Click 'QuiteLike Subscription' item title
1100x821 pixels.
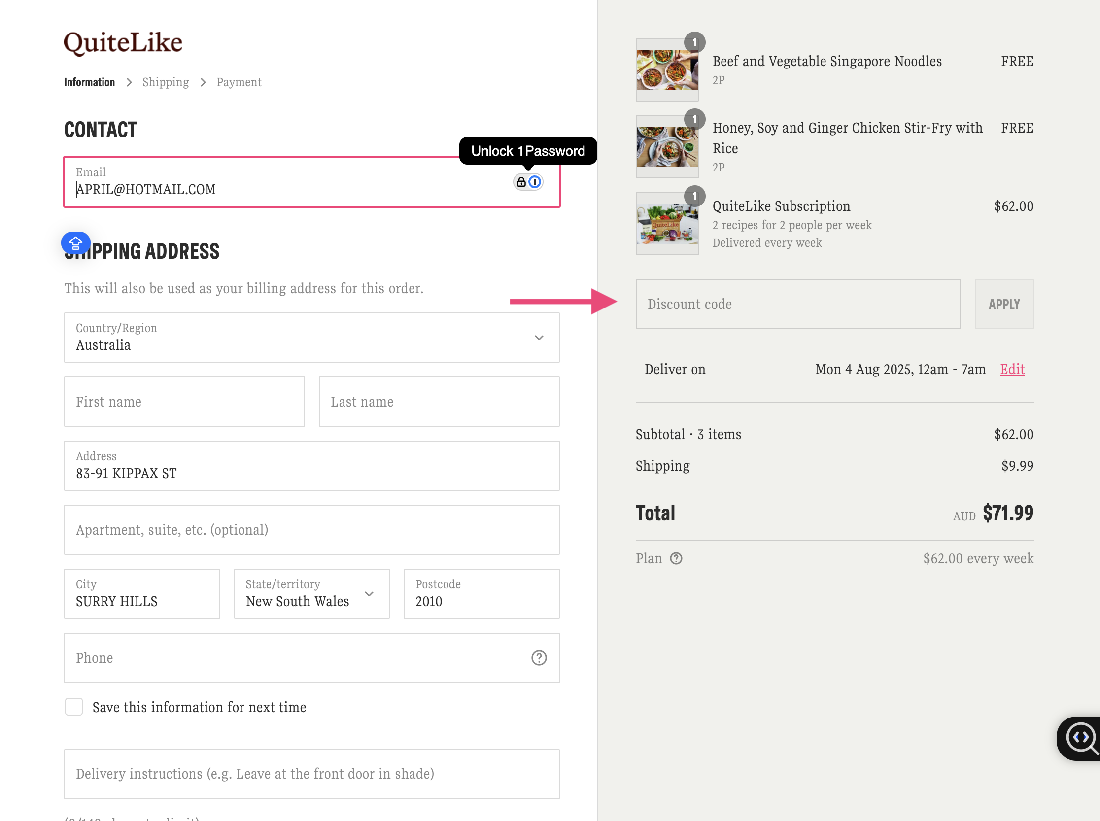[x=781, y=206]
